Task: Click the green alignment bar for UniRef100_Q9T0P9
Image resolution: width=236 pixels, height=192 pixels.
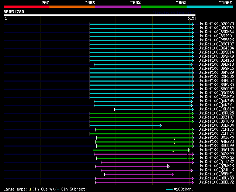Action: 141,121
